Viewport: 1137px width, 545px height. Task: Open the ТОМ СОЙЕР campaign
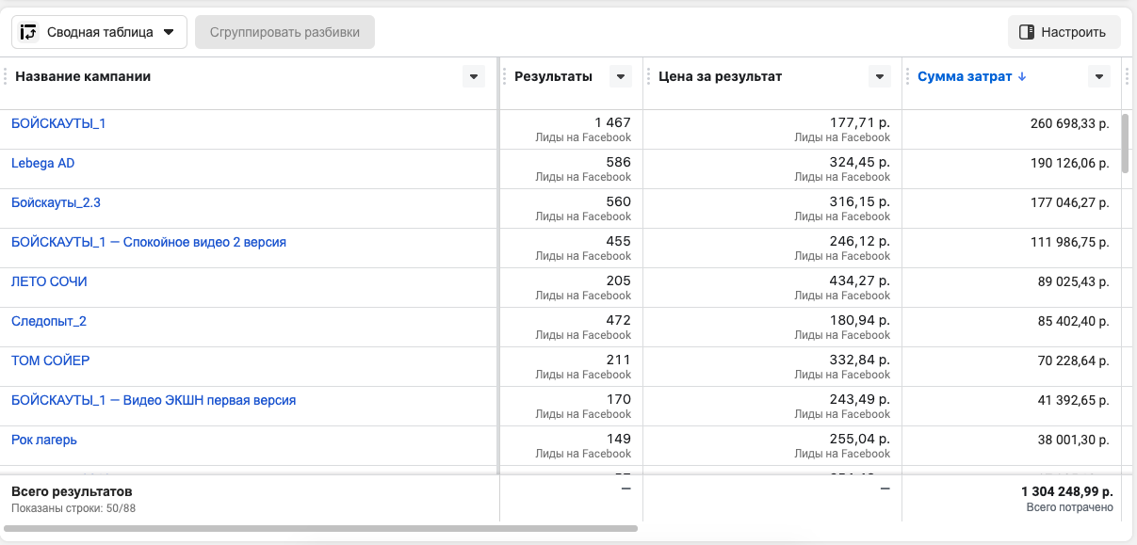coord(50,361)
